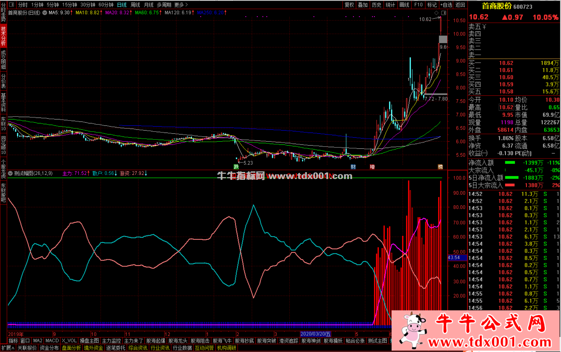This screenshot has width=561, height=352.
Task: Open the 多周期 multi-period view
Action: pyautogui.click(x=164, y=5)
